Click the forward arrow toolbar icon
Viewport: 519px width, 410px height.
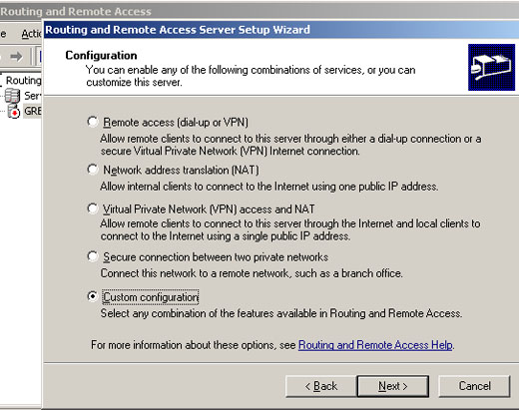coord(16,57)
